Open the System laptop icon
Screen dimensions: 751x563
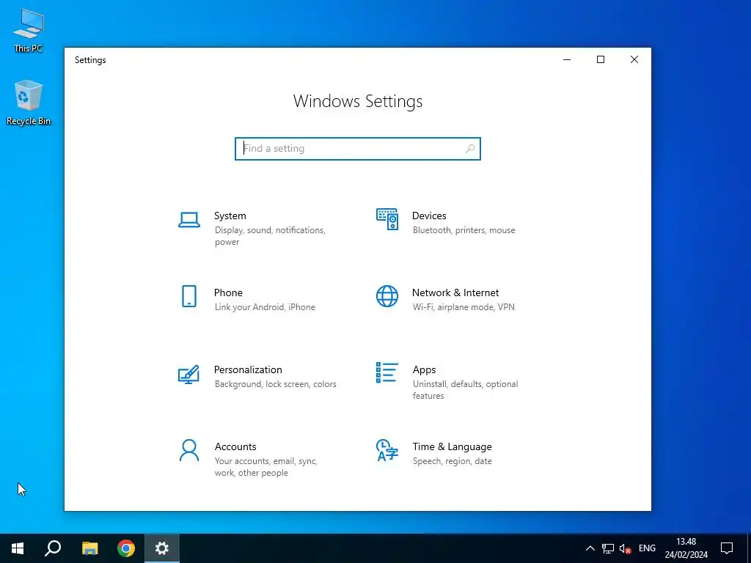click(x=189, y=220)
